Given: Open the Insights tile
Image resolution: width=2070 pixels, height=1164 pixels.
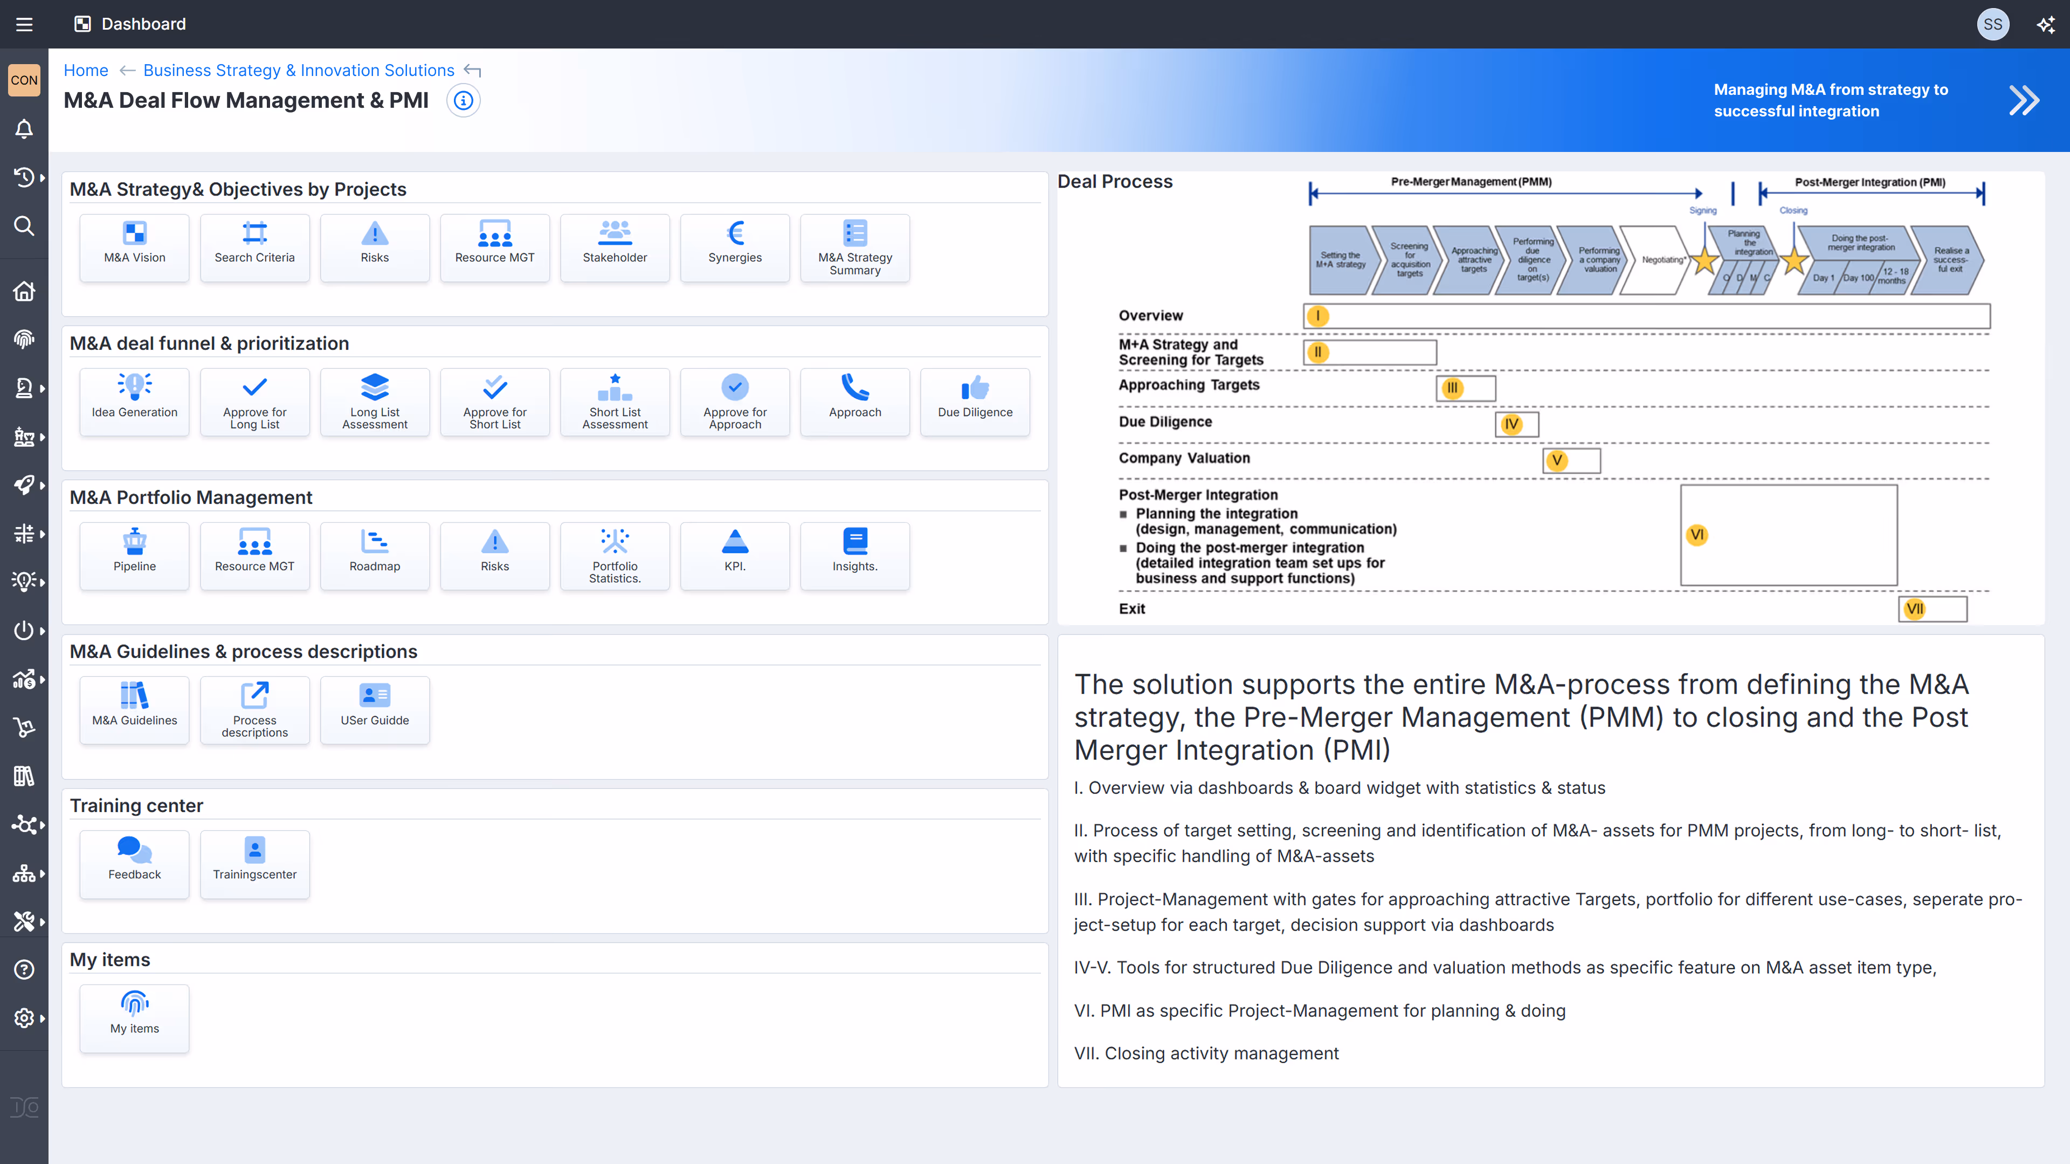Looking at the screenshot, I should pos(854,555).
